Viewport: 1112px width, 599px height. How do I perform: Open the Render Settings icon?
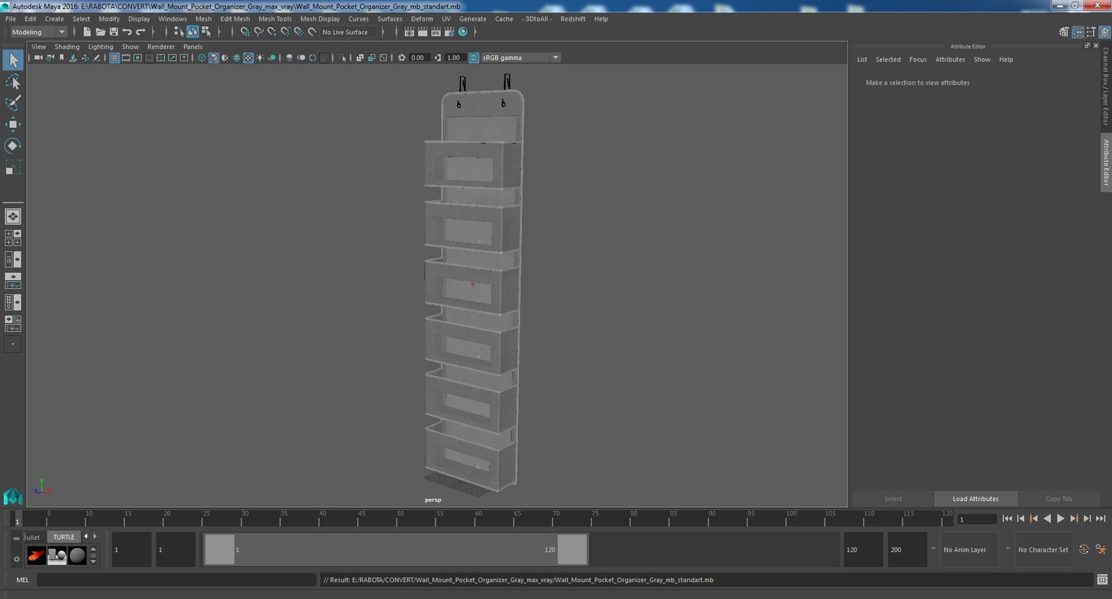pos(449,32)
